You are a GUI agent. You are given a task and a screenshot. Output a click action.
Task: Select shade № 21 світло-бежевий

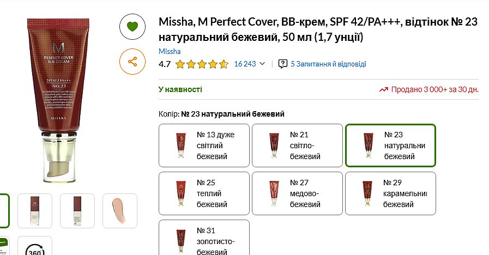297,145
